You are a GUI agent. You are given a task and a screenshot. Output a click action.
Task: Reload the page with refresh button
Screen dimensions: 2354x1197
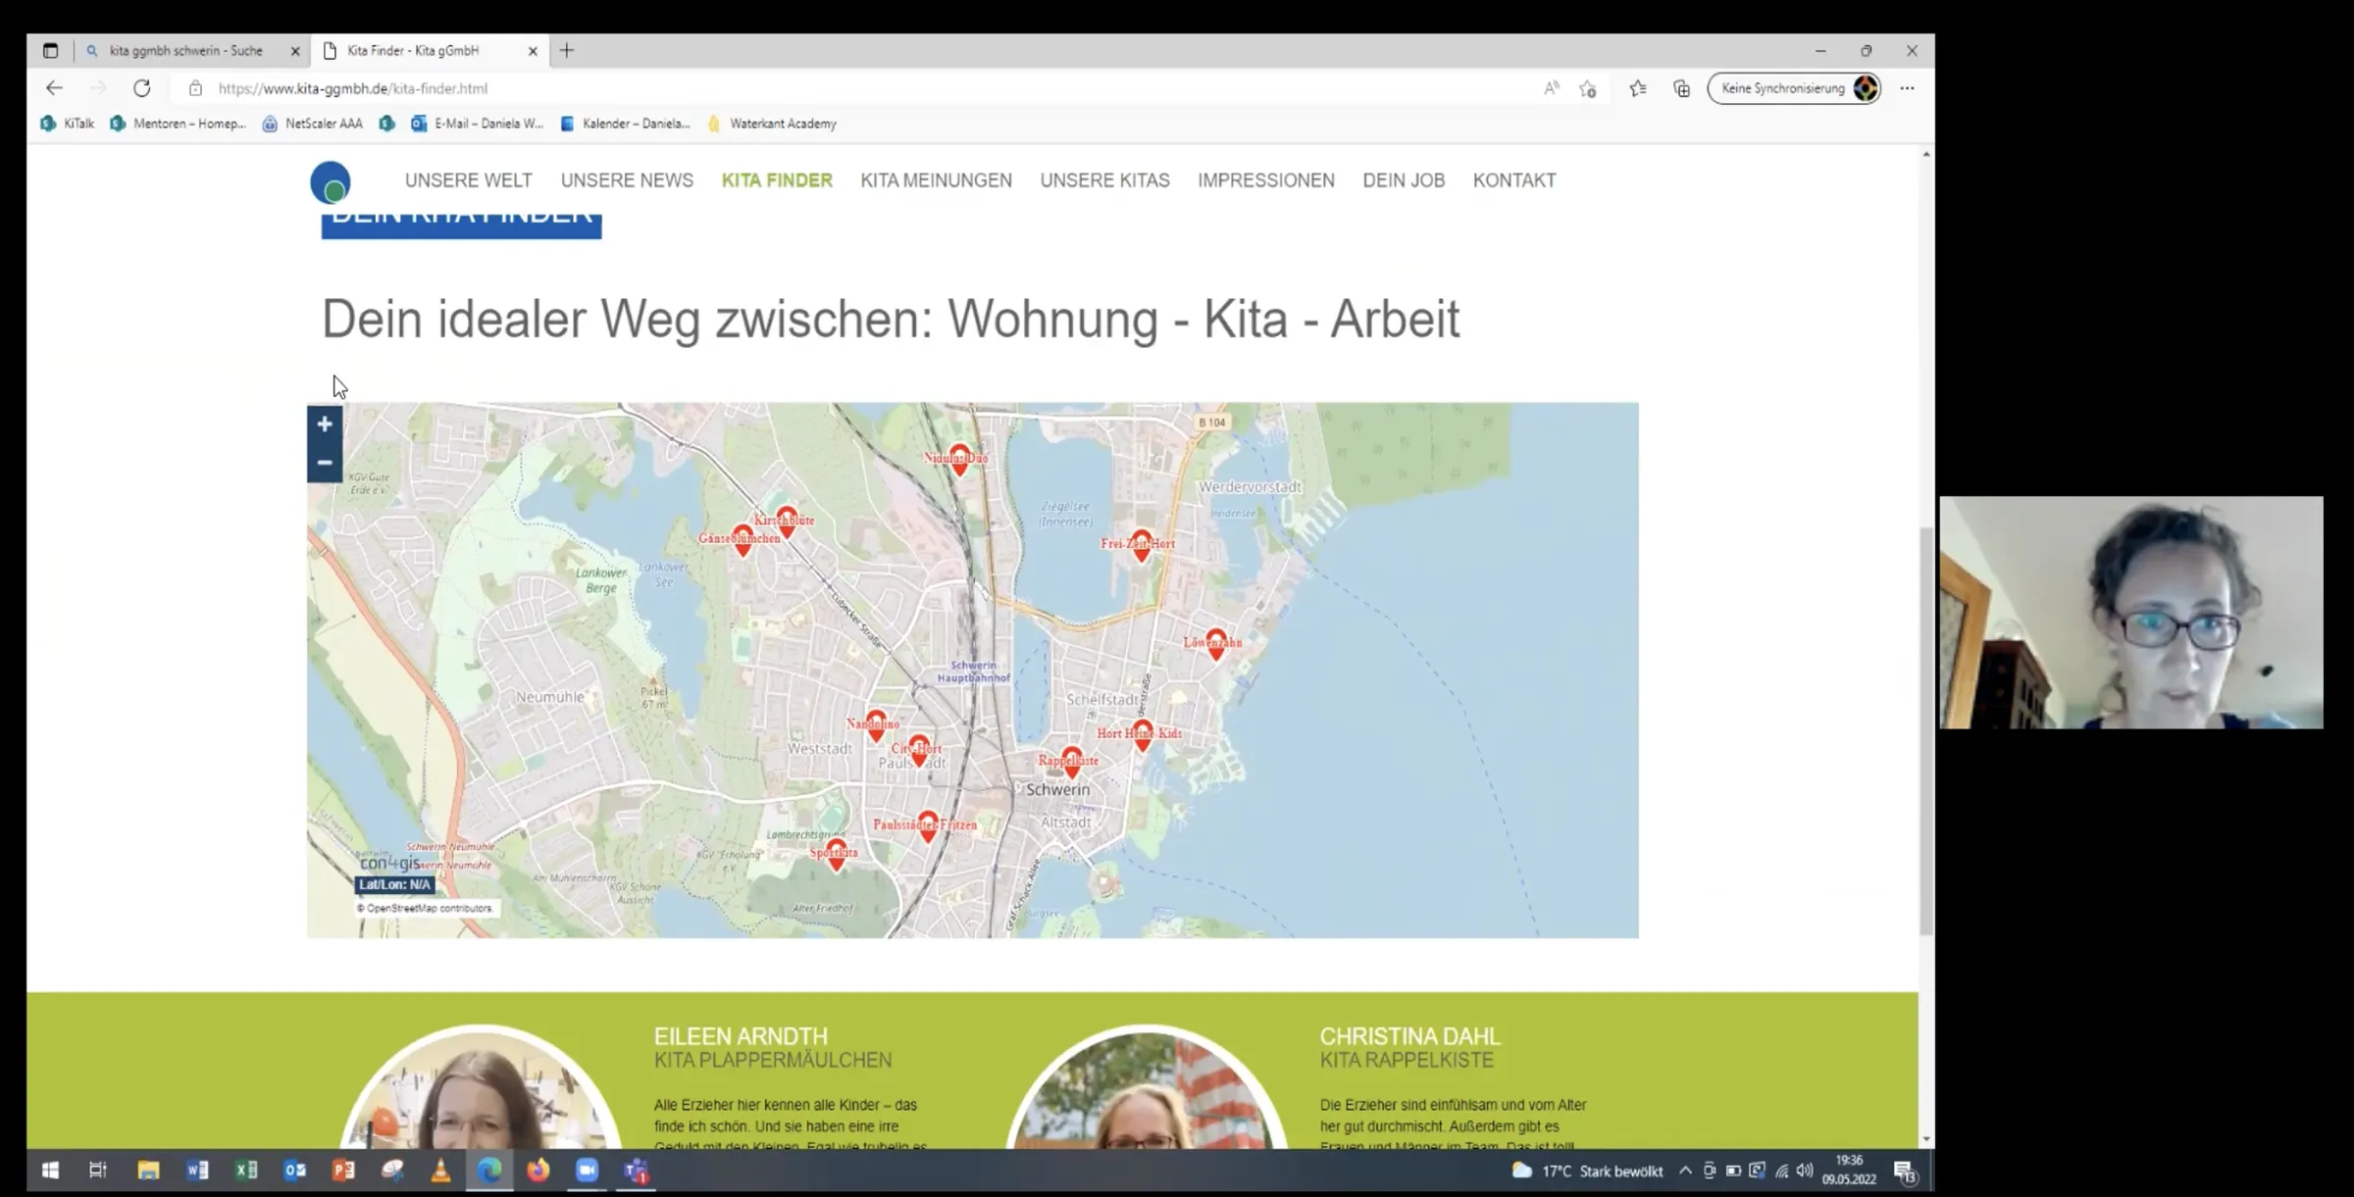142,88
